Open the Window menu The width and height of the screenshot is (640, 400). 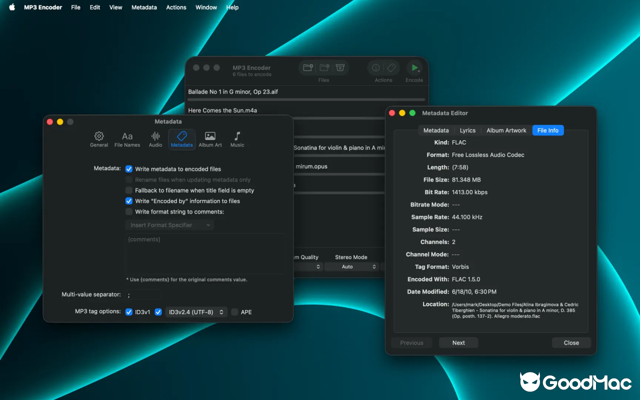click(x=206, y=7)
